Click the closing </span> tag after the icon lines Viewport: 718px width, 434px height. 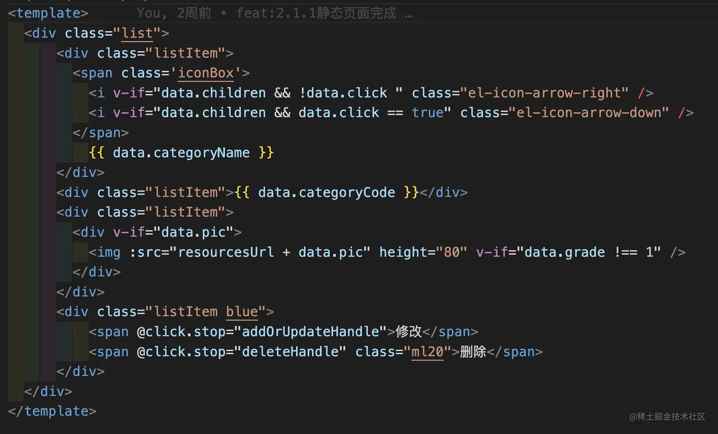click(101, 132)
